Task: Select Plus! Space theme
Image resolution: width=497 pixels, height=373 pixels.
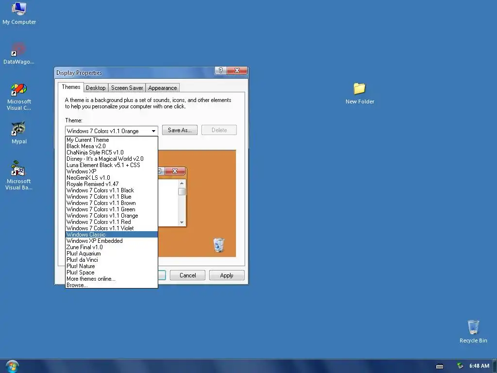Action: pos(112,272)
